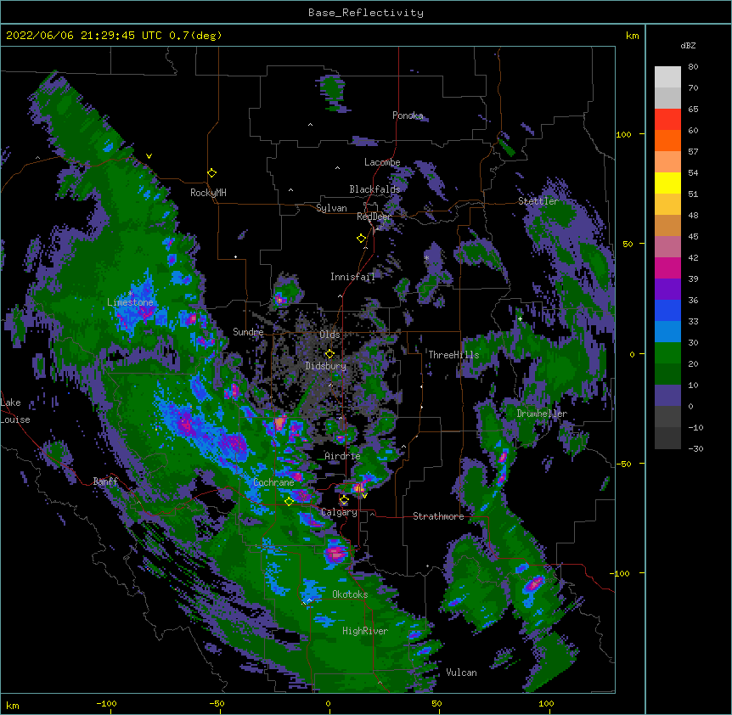This screenshot has width=732, height=715.
Task: Click the 80 value in the dBZ legend
Action: 693,67
